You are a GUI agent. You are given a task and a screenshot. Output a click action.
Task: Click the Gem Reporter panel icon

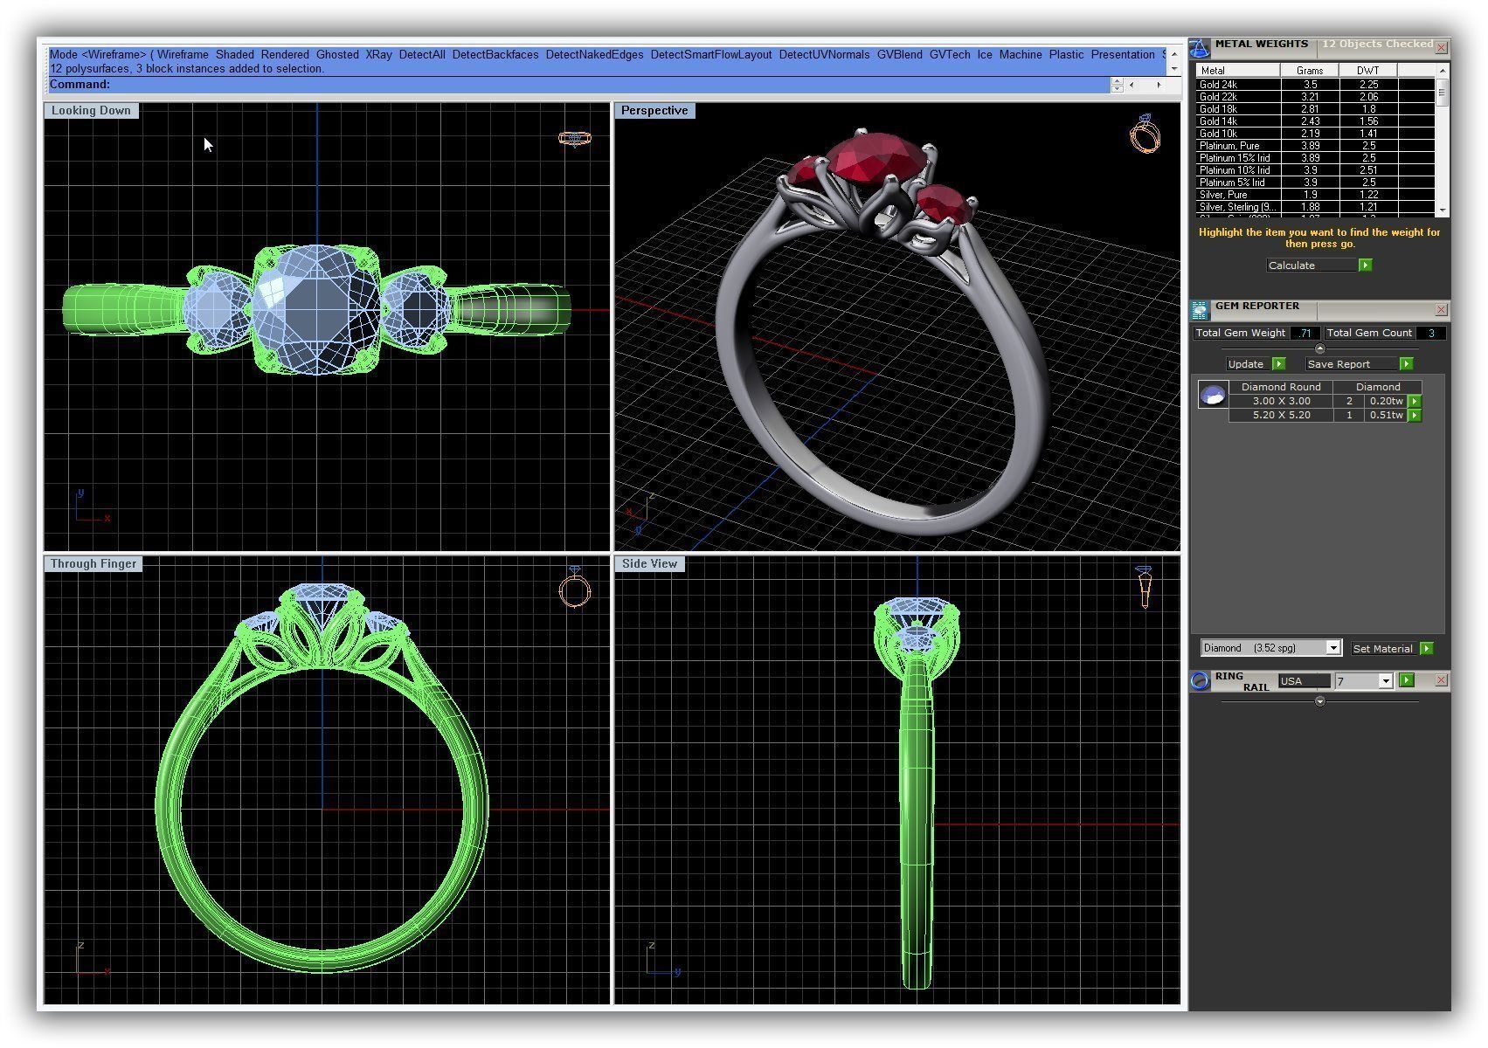(1201, 309)
